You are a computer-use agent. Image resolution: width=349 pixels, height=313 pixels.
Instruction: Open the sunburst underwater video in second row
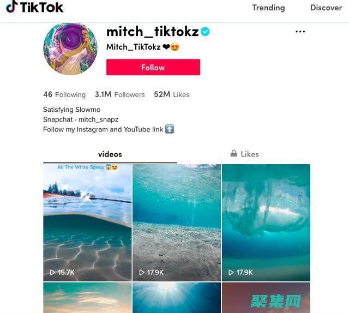(x=177, y=298)
